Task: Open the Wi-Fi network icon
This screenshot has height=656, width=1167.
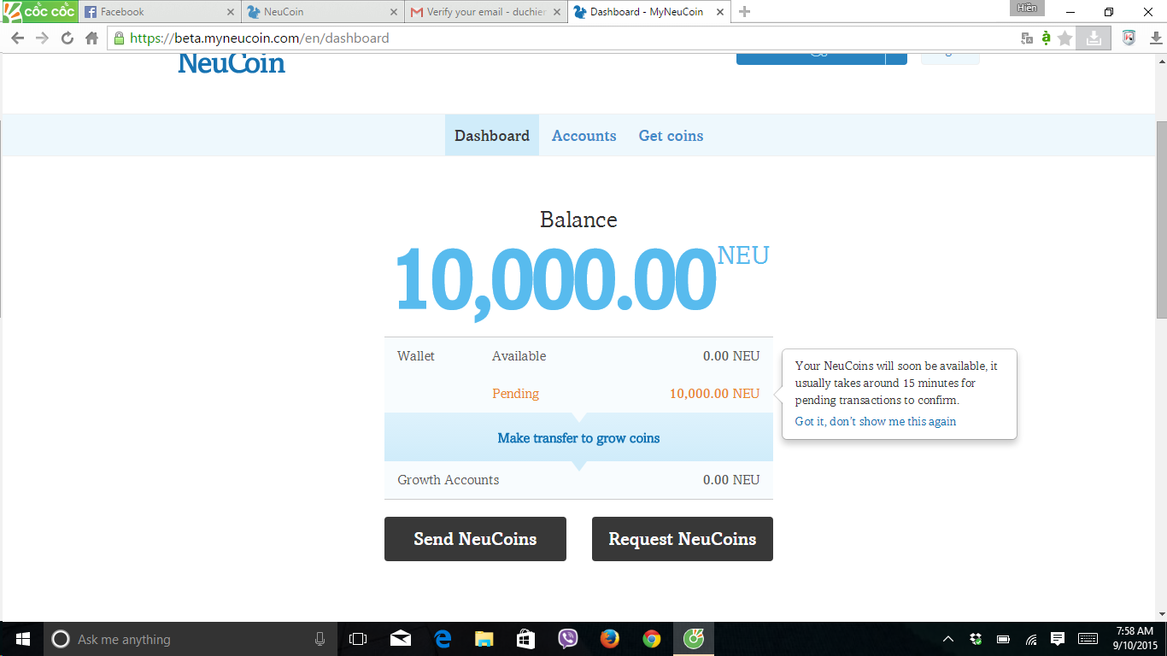Action: click(x=1031, y=639)
